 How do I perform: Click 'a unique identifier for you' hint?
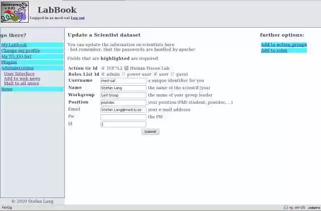[x=176, y=80]
